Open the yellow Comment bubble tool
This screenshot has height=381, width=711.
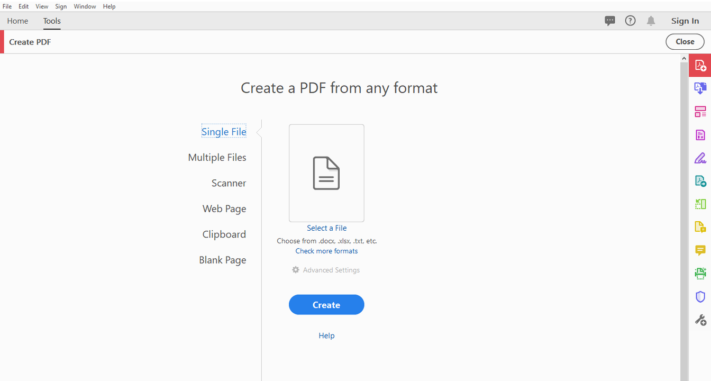coord(700,250)
